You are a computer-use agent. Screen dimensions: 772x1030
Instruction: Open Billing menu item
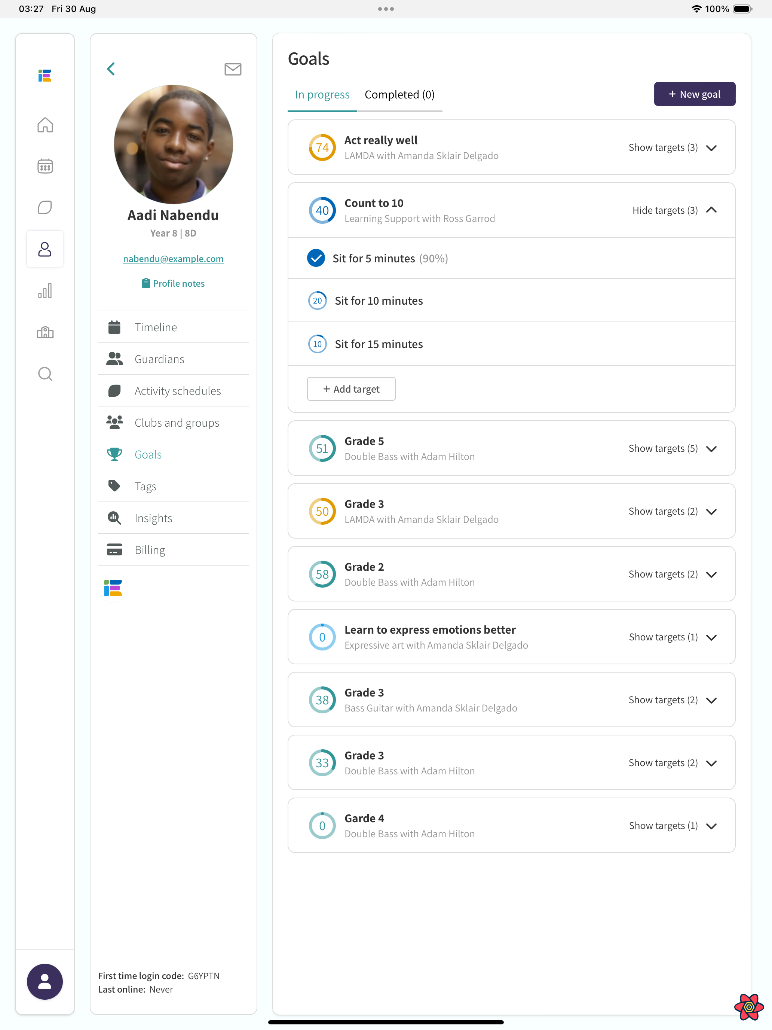(174, 549)
